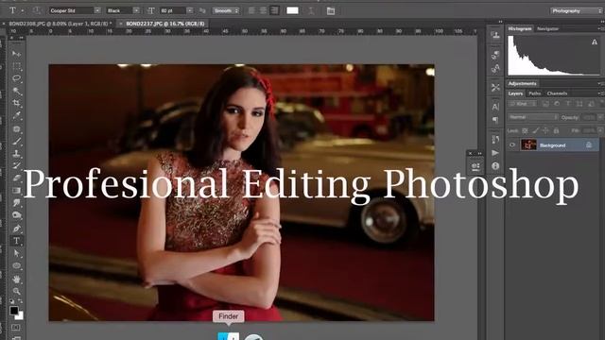This screenshot has height=340, width=605.
Task: Open the Paragraph panel icon in side strip
Action: click(x=495, y=120)
